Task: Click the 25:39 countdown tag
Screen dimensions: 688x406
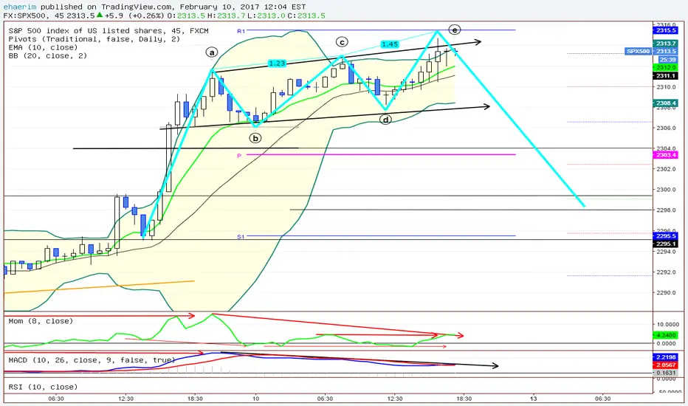Action: pos(667,60)
